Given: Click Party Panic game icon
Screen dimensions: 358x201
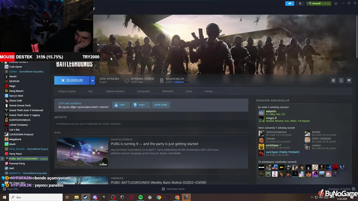Looking at the screenshot, I should (x=7, y=154).
